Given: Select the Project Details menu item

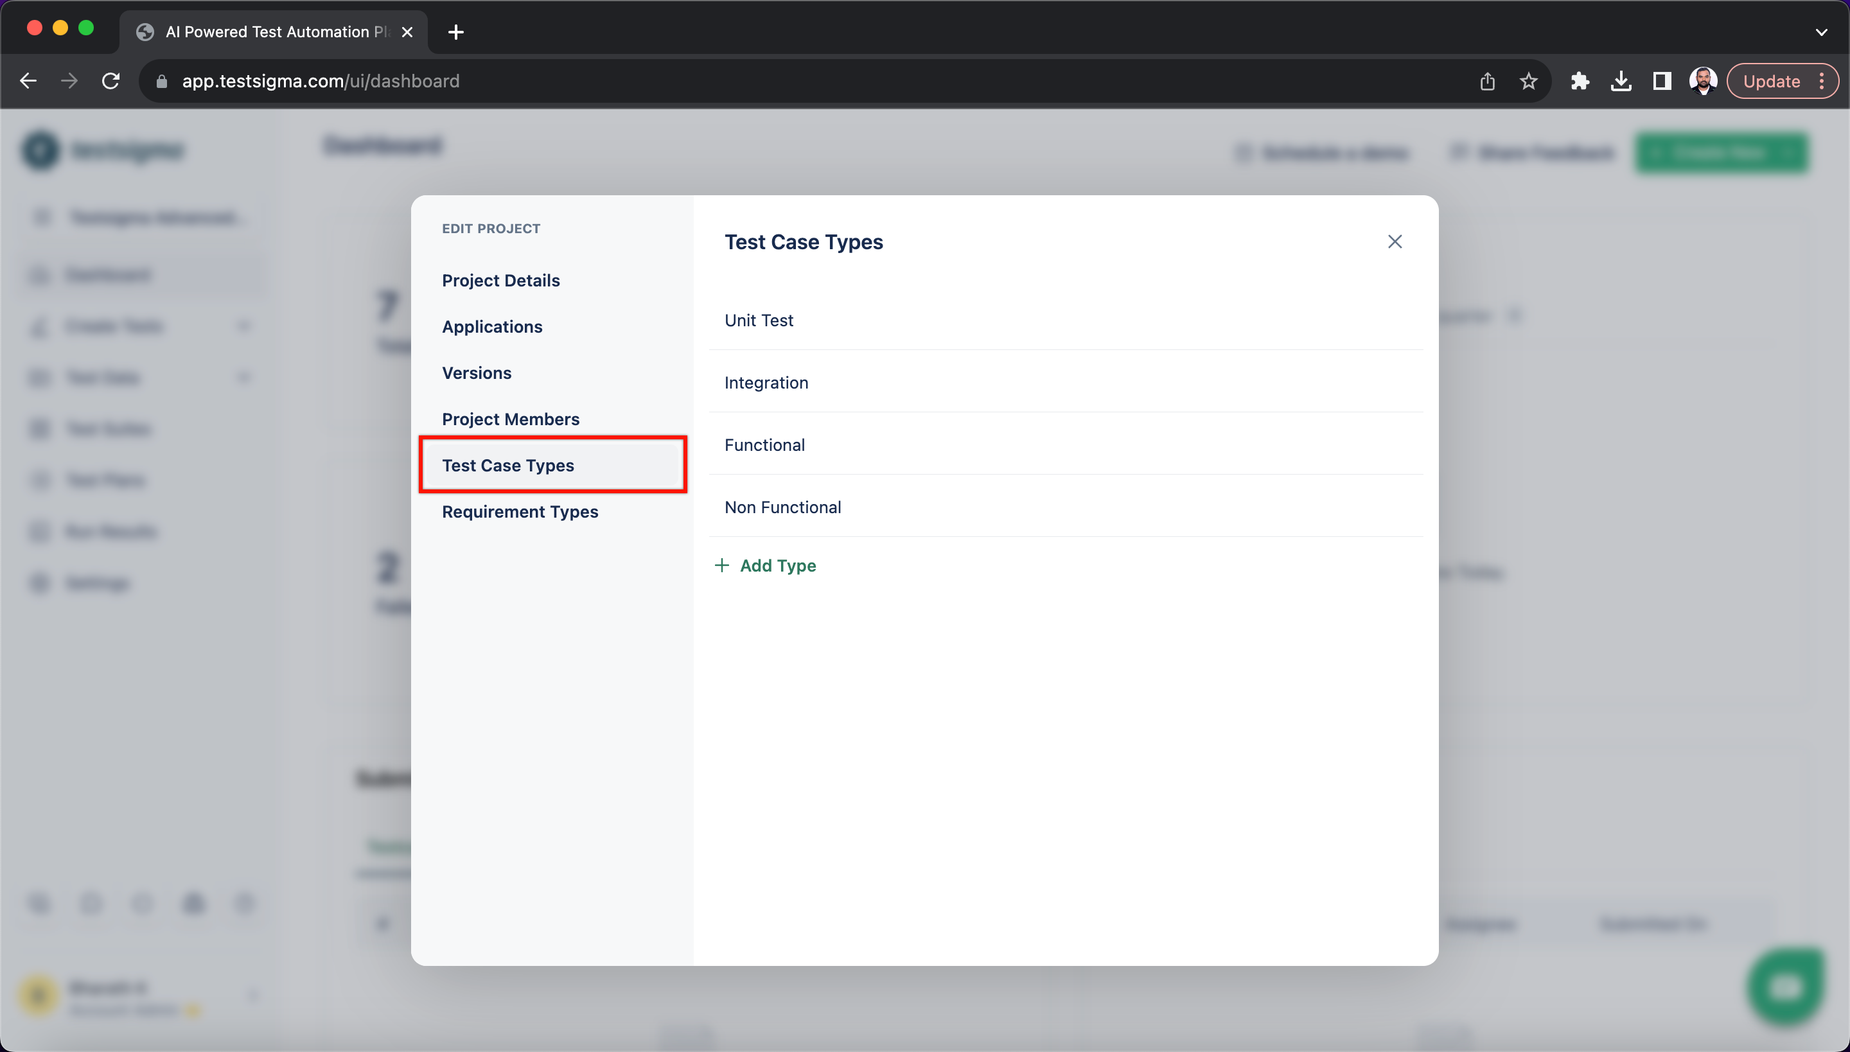Looking at the screenshot, I should pos(500,281).
